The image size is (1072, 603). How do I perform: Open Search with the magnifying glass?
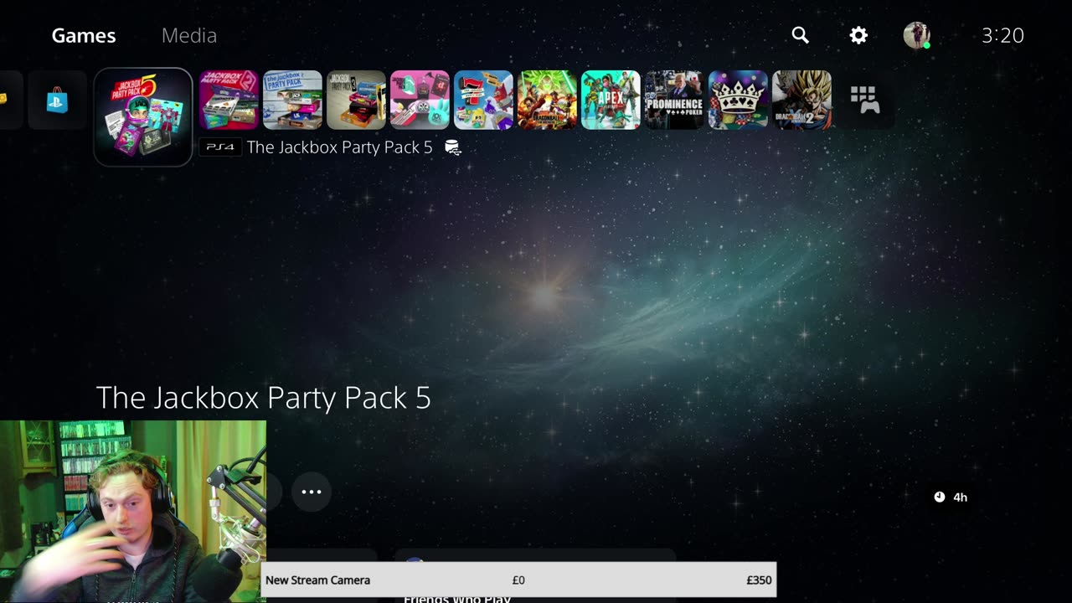(x=801, y=35)
